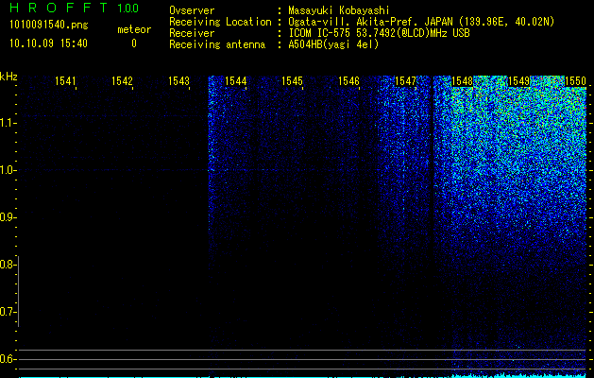Click the 1547 time marker
Image resolution: width=594 pixels, height=378 pixels.
coord(406,81)
